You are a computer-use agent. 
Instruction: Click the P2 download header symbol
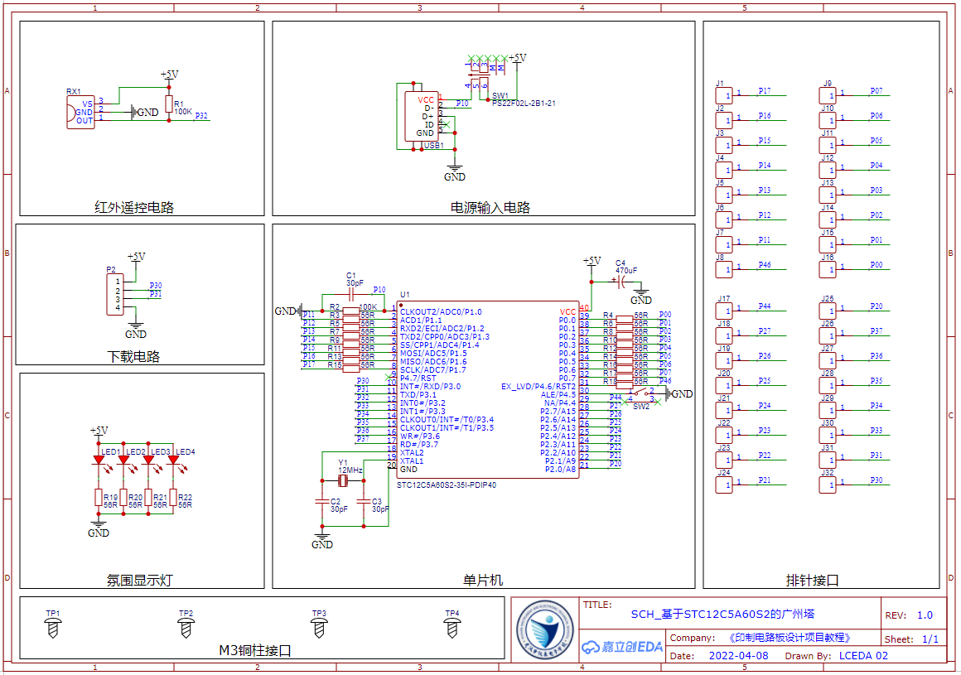click(x=115, y=295)
